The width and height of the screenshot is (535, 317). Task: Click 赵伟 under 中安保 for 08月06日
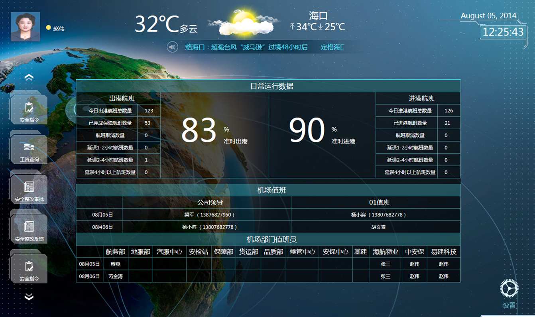tap(415, 276)
